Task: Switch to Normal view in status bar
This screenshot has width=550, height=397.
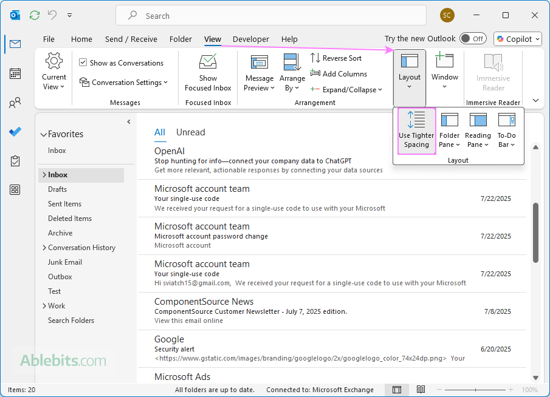Action: pos(397,390)
